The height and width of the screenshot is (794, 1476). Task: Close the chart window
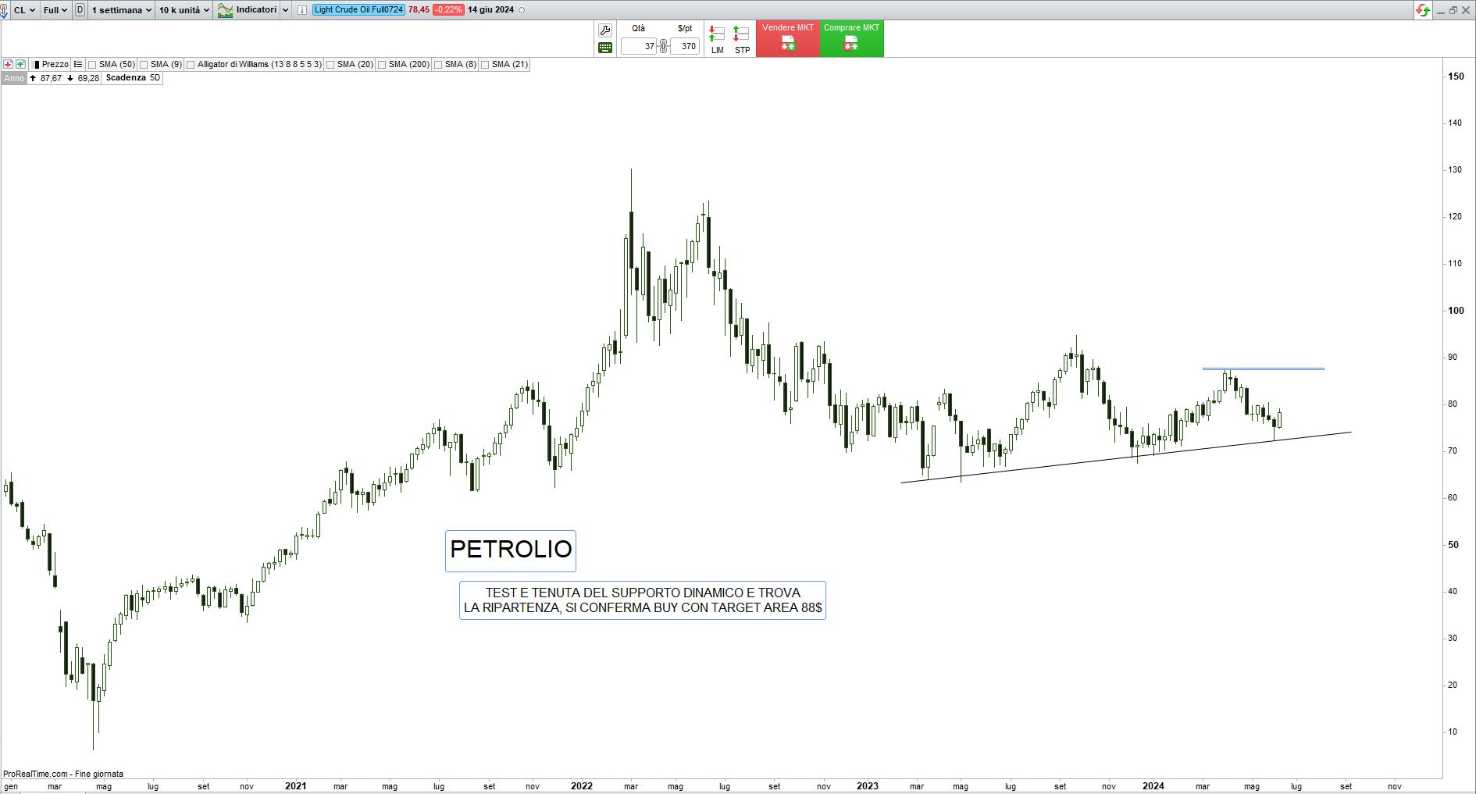click(x=1466, y=10)
